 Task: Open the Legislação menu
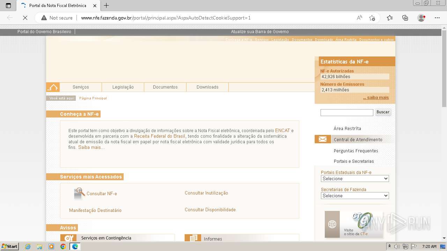(x=123, y=87)
